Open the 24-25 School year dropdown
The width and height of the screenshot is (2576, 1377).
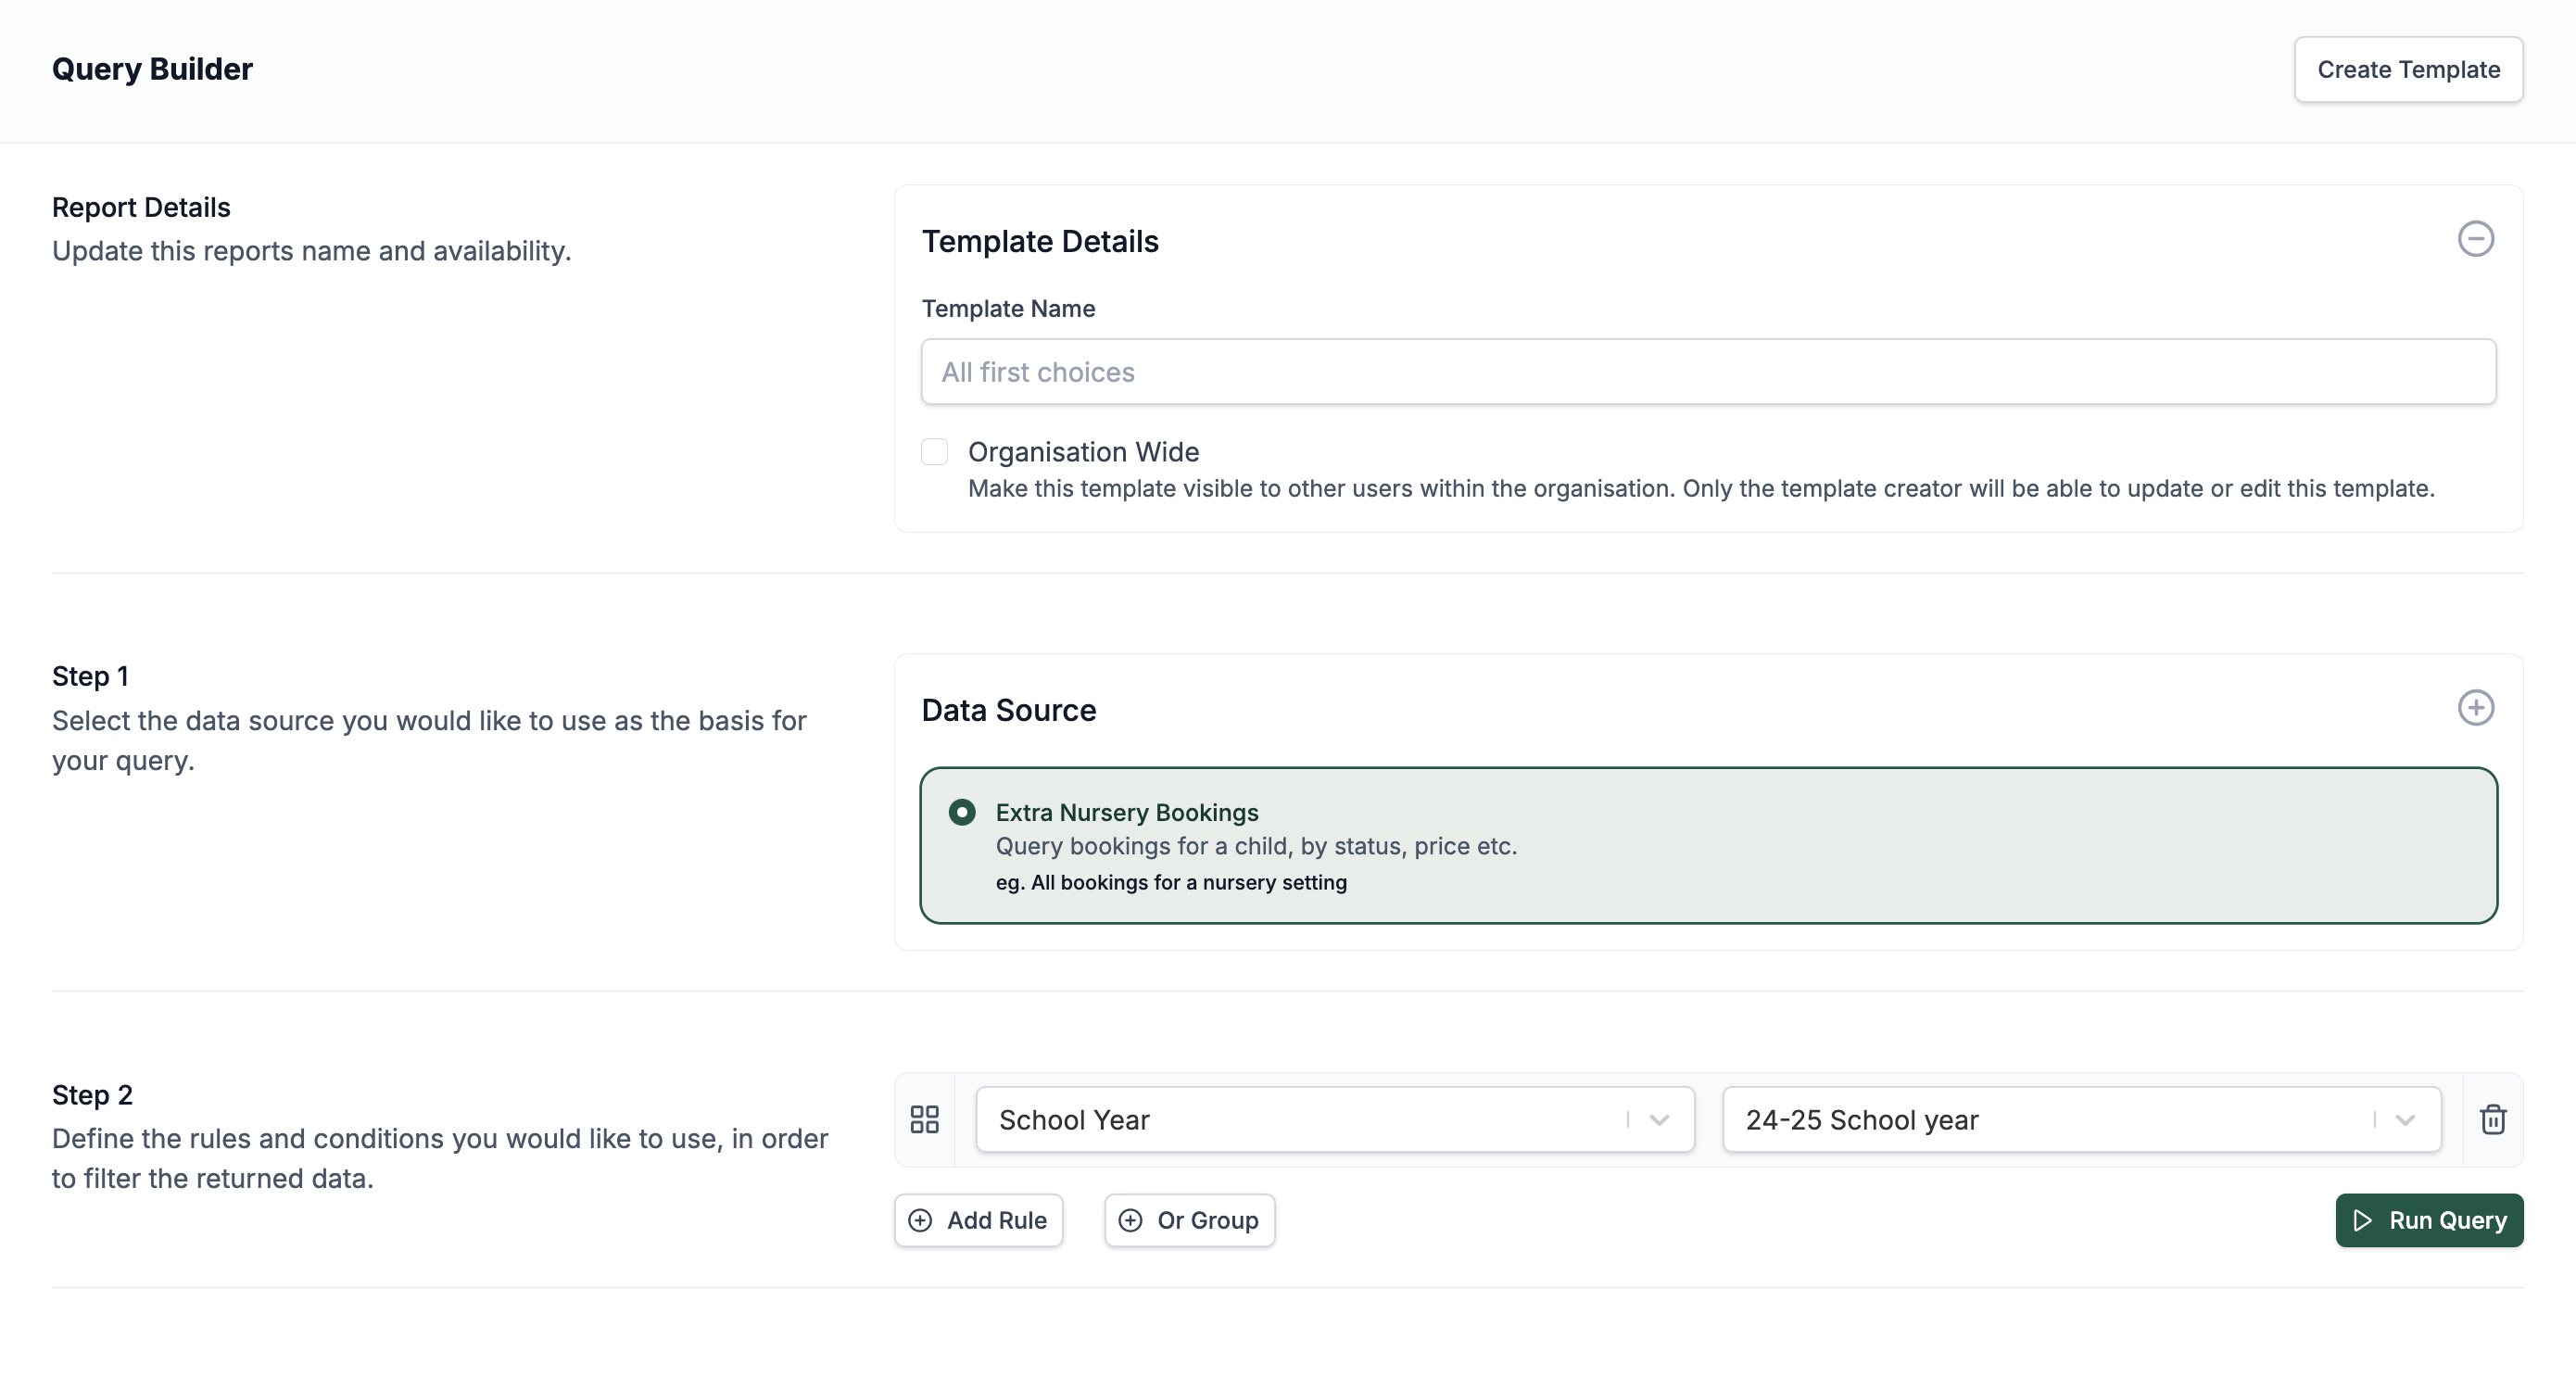point(2081,1120)
